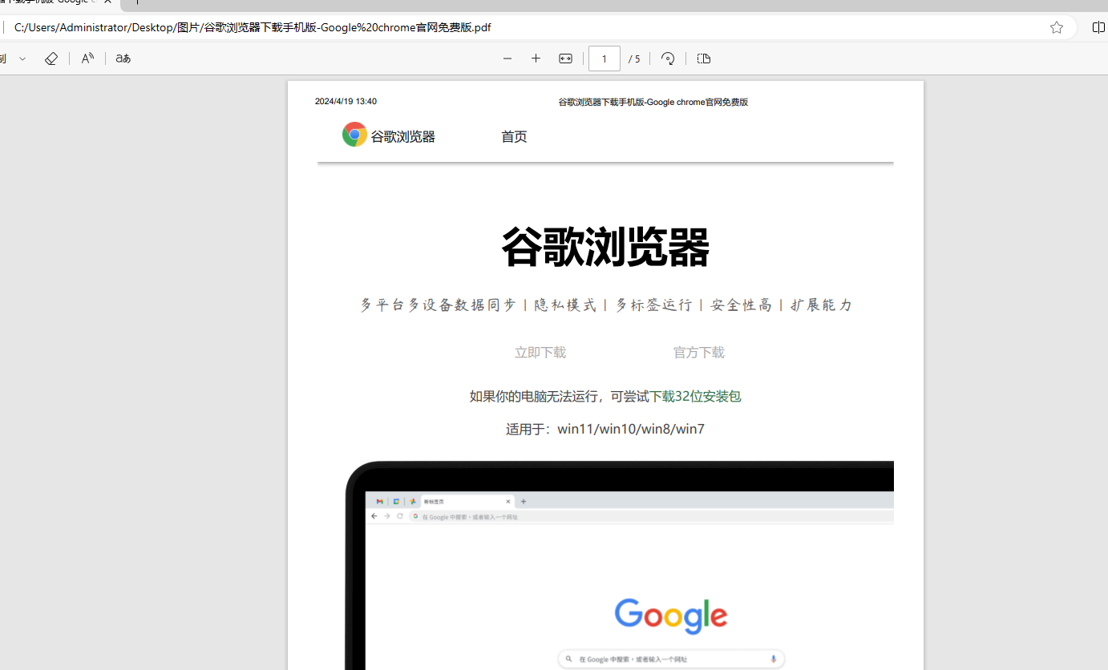
Task: Close the current PDF browser tab
Action: [108, 2]
